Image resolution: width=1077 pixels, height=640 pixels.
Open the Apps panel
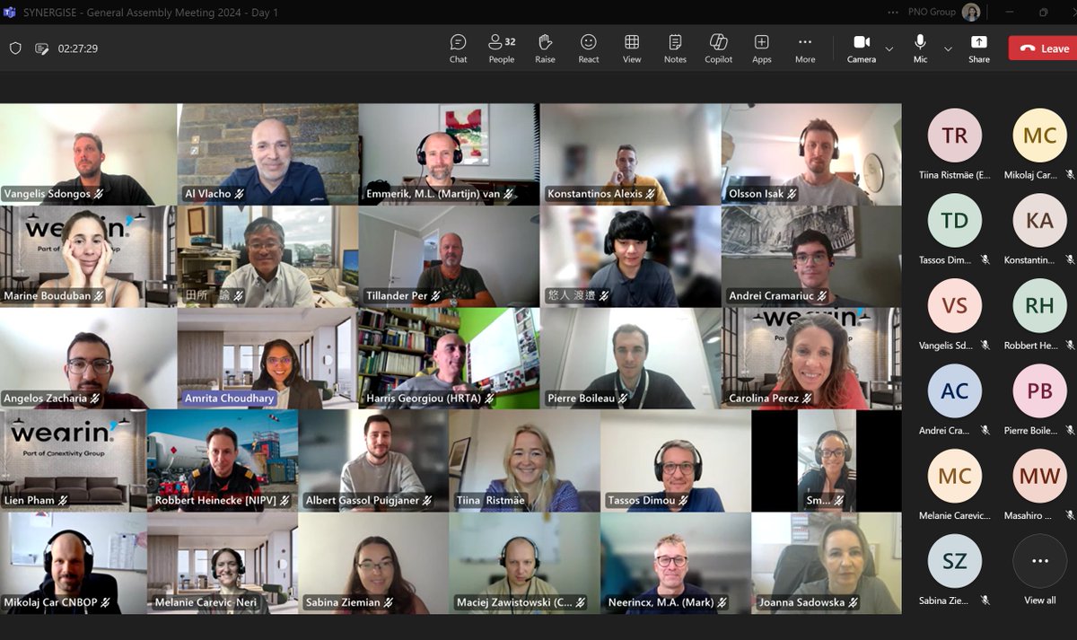point(761,48)
